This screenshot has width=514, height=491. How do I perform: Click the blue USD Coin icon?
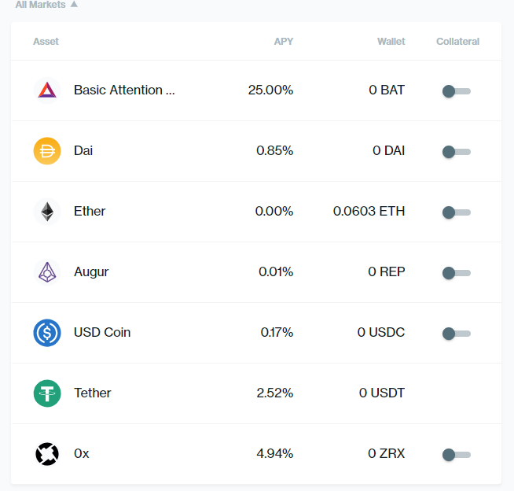[x=47, y=333]
